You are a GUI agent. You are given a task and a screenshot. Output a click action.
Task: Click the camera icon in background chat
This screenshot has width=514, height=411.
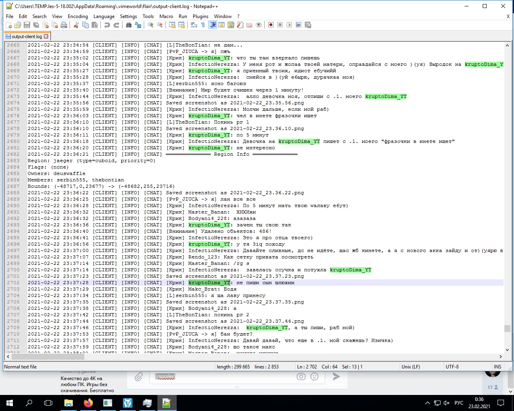(x=301, y=376)
